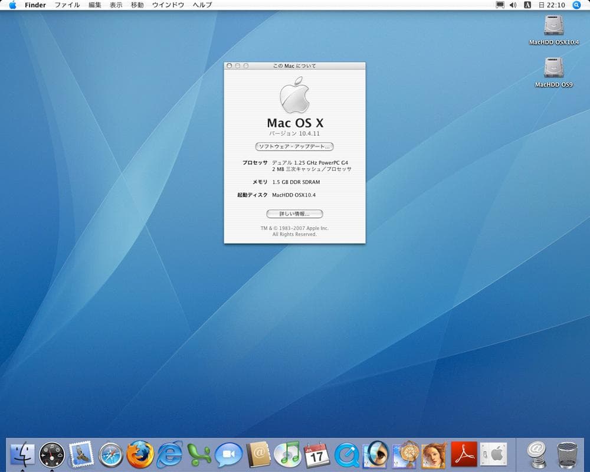Click the 詳しい情報 button
This screenshot has height=472, width=590.
point(293,214)
